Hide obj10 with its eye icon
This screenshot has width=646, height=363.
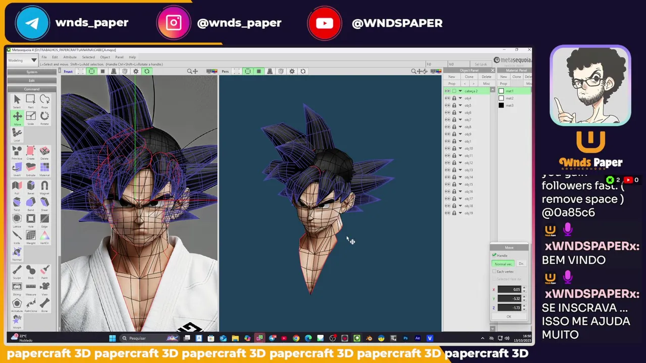click(x=447, y=148)
